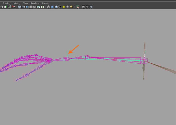Click the gray sphere Shadows button
The width and height of the screenshot is (176, 125).
(x=67, y=7)
